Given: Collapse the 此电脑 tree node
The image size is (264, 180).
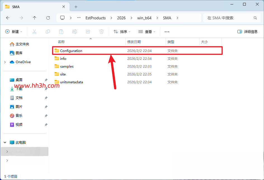Looking at the screenshot, I should coord(5,143).
